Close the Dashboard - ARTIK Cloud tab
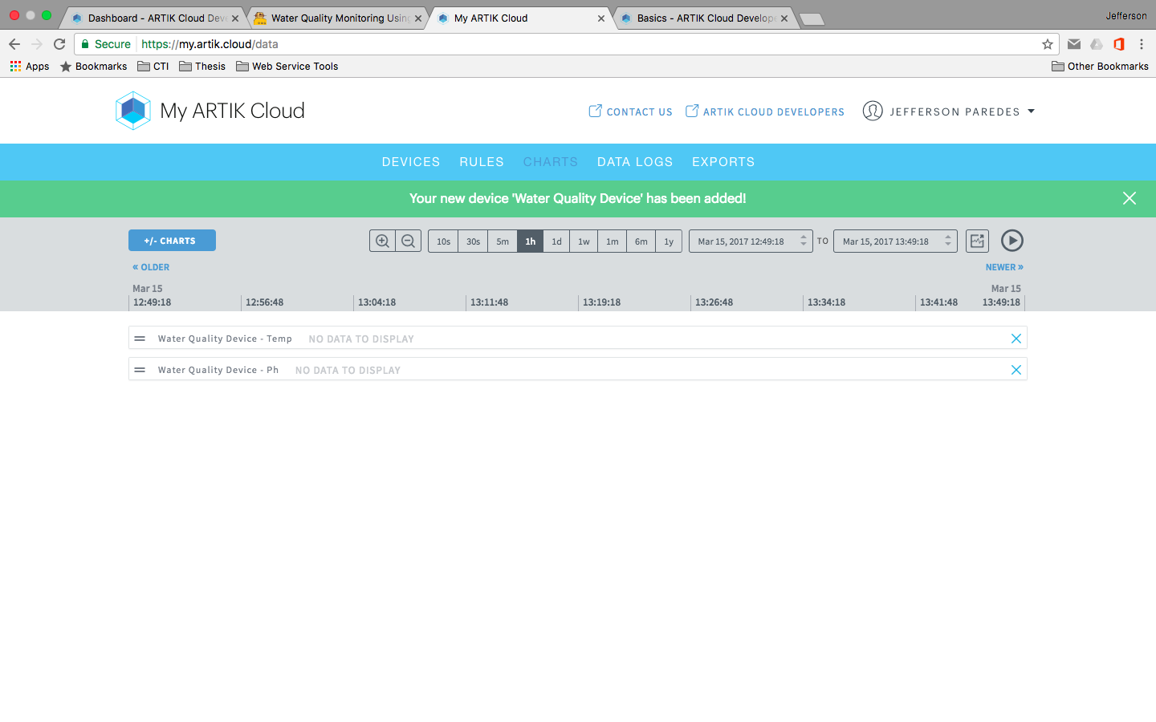 [235, 18]
